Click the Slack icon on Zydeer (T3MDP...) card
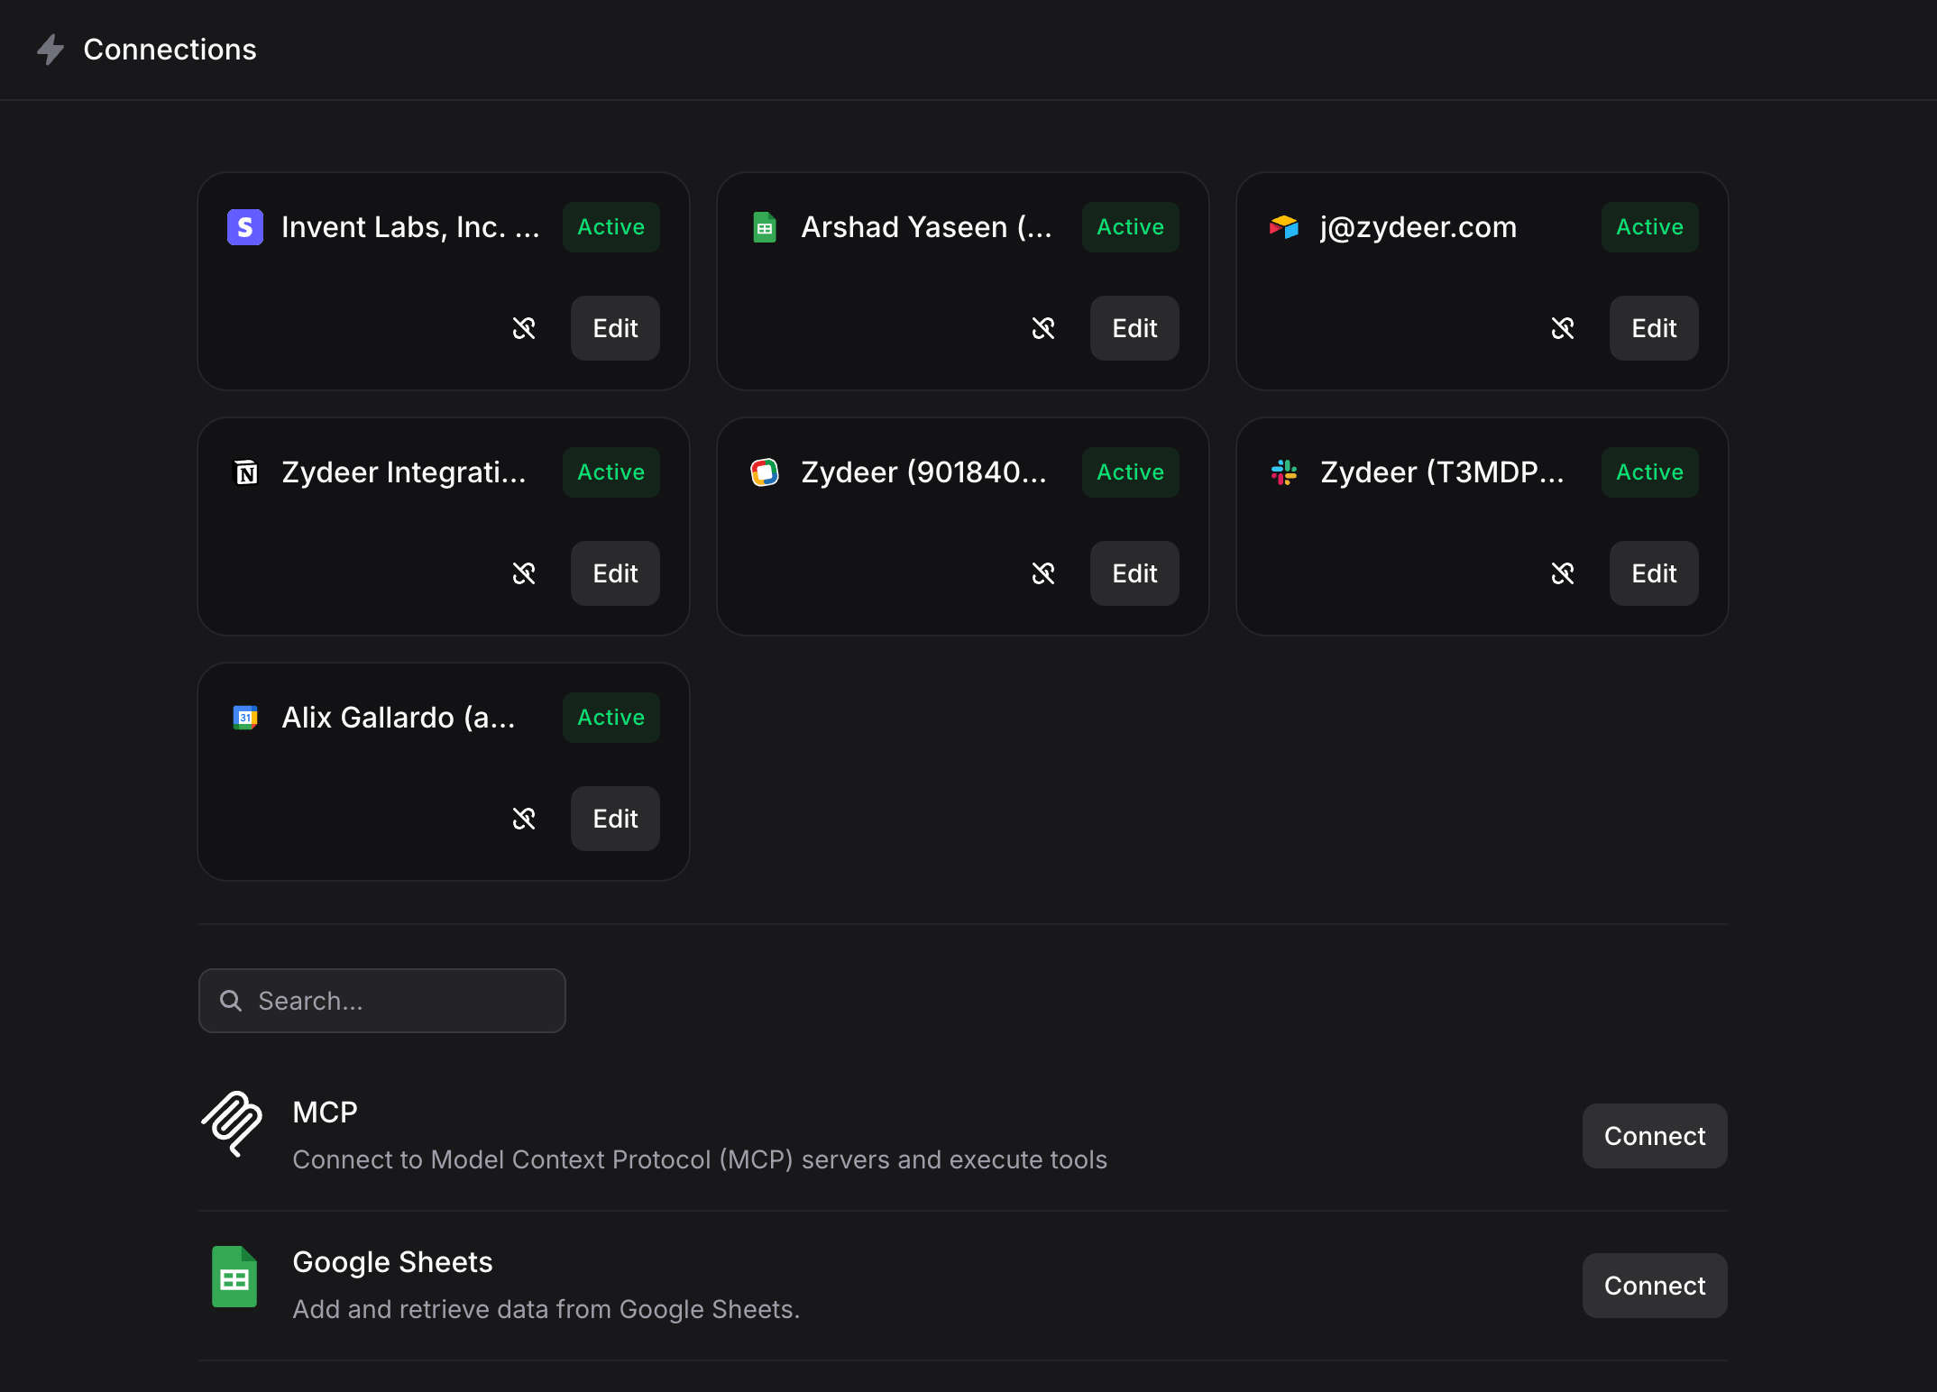 1283,472
